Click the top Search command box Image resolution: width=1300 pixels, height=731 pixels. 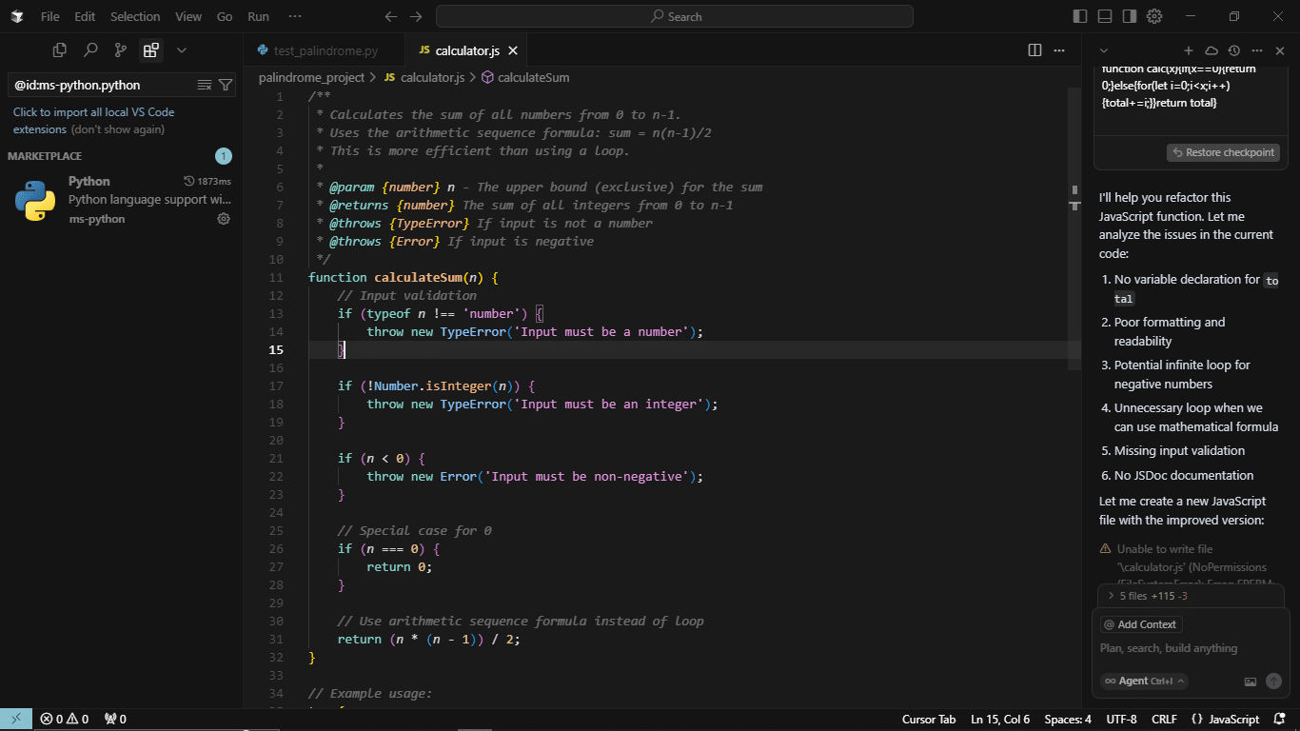[x=675, y=16]
